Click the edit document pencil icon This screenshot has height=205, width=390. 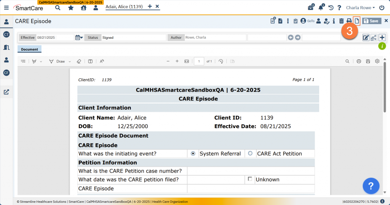[366, 38]
